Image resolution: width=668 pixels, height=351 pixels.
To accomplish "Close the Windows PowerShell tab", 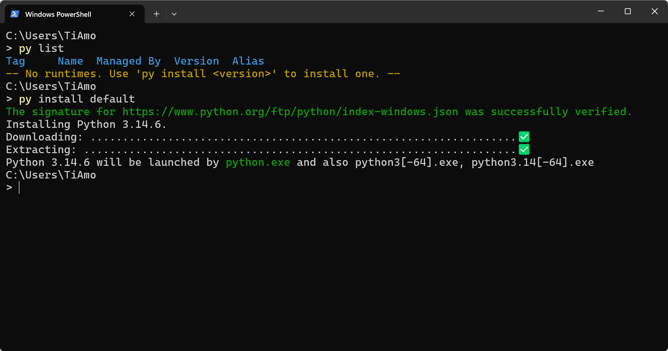I will pos(132,14).
